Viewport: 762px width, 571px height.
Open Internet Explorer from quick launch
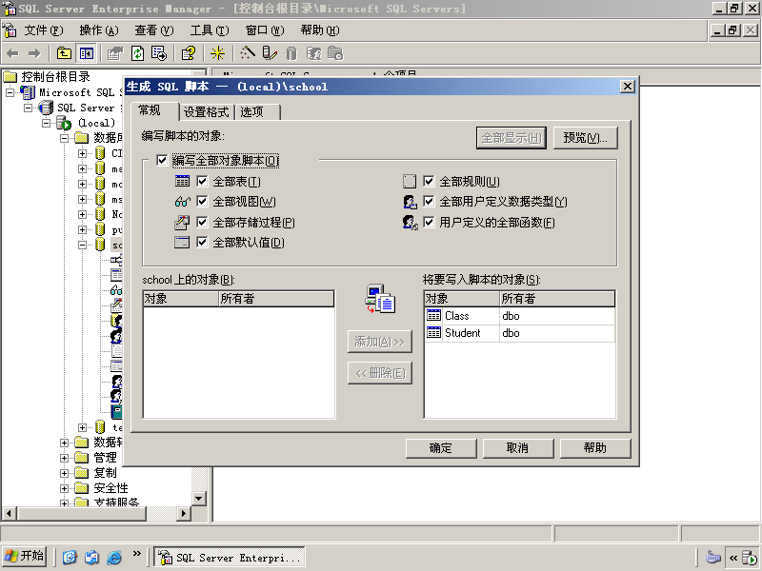[114, 557]
